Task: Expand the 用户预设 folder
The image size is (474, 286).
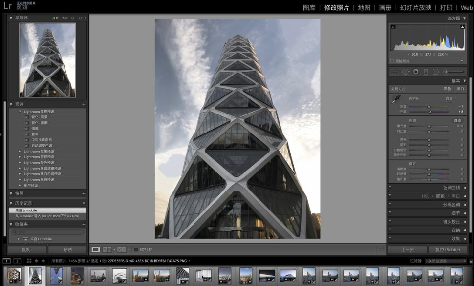Action: [20, 185]
